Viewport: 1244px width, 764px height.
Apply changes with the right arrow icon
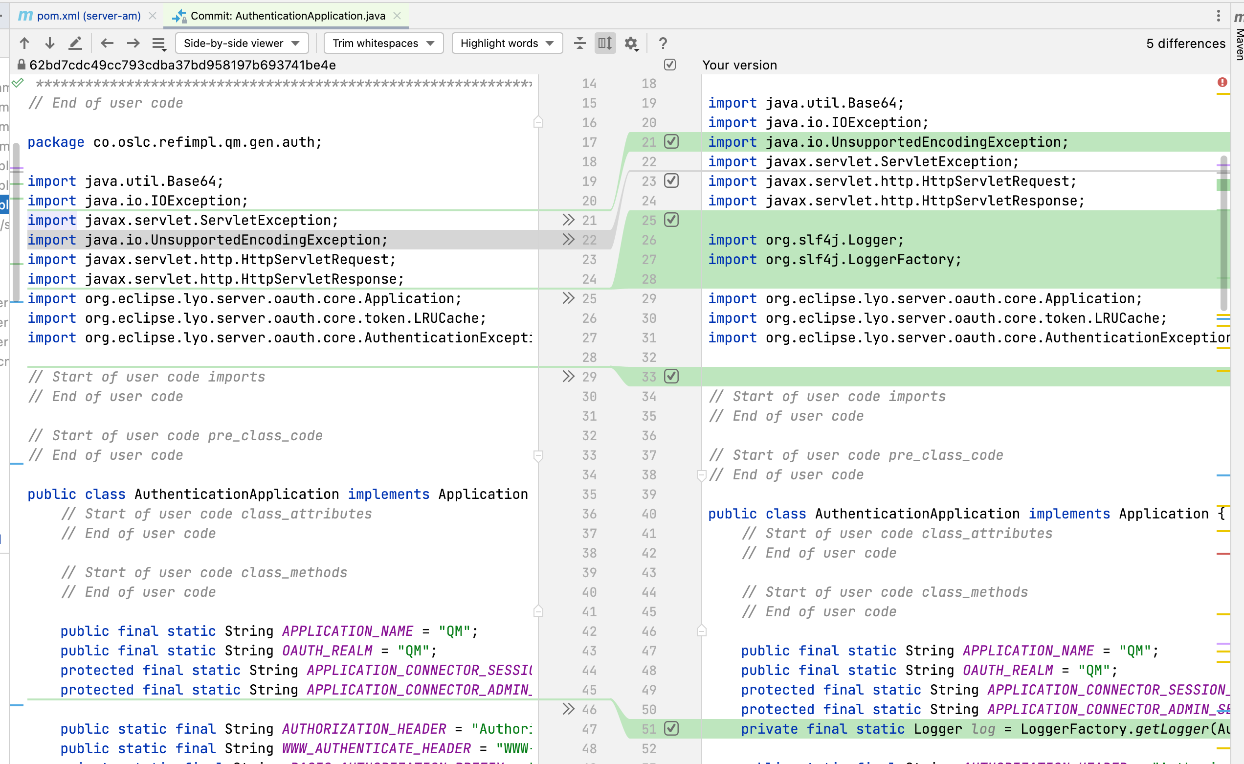[133, 43]
